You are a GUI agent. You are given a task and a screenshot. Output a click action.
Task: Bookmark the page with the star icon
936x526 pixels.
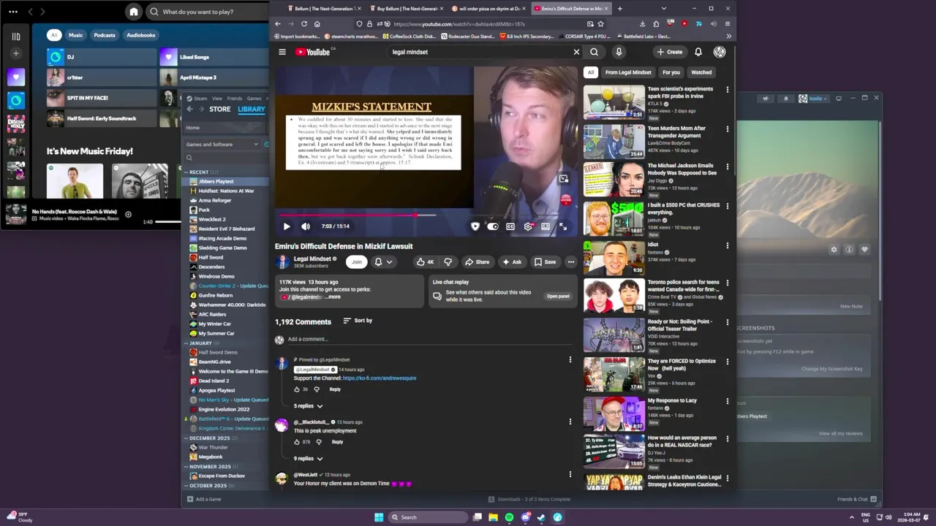601,24
